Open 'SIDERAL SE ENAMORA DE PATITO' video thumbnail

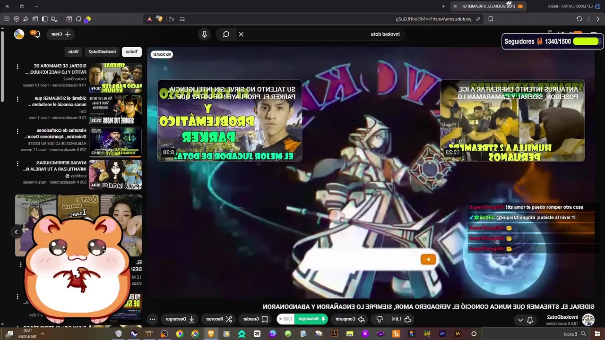click(x=115, y=78)
